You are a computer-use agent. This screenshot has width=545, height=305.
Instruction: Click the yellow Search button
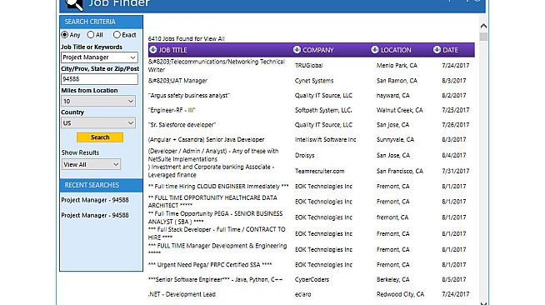pyautogui.click(x=100, y=137)
